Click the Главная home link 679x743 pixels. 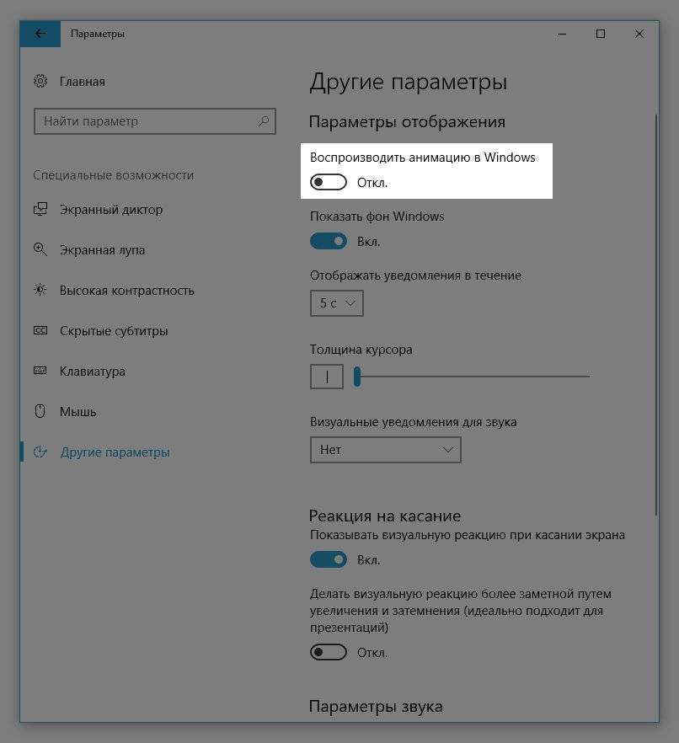point(83,82)
